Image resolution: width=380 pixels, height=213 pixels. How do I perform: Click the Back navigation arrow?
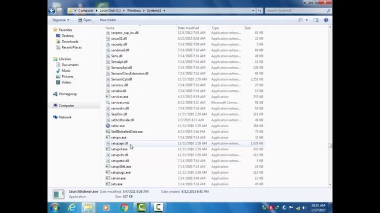(x=52, y=11)
